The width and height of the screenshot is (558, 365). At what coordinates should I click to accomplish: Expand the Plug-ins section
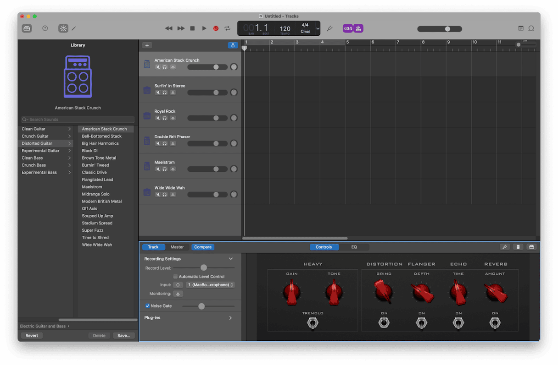230,318
